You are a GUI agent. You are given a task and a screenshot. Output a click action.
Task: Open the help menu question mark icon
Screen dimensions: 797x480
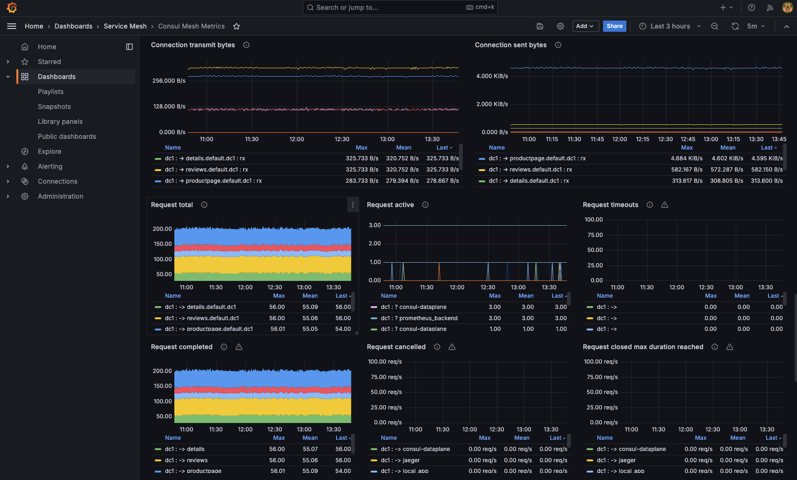pyautogui.click(x=751, y=7)
